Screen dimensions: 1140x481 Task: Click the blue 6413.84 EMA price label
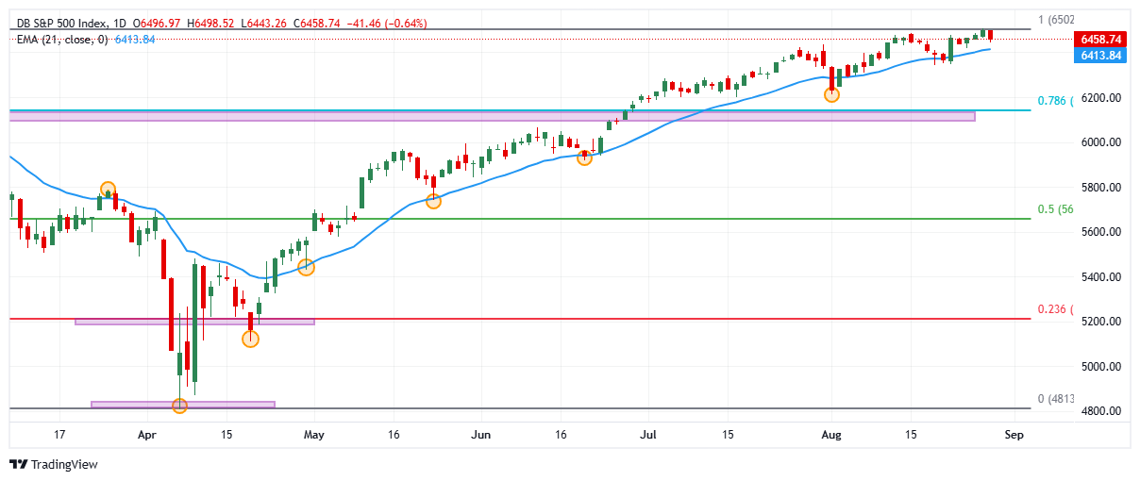[x=1098, y=56]
